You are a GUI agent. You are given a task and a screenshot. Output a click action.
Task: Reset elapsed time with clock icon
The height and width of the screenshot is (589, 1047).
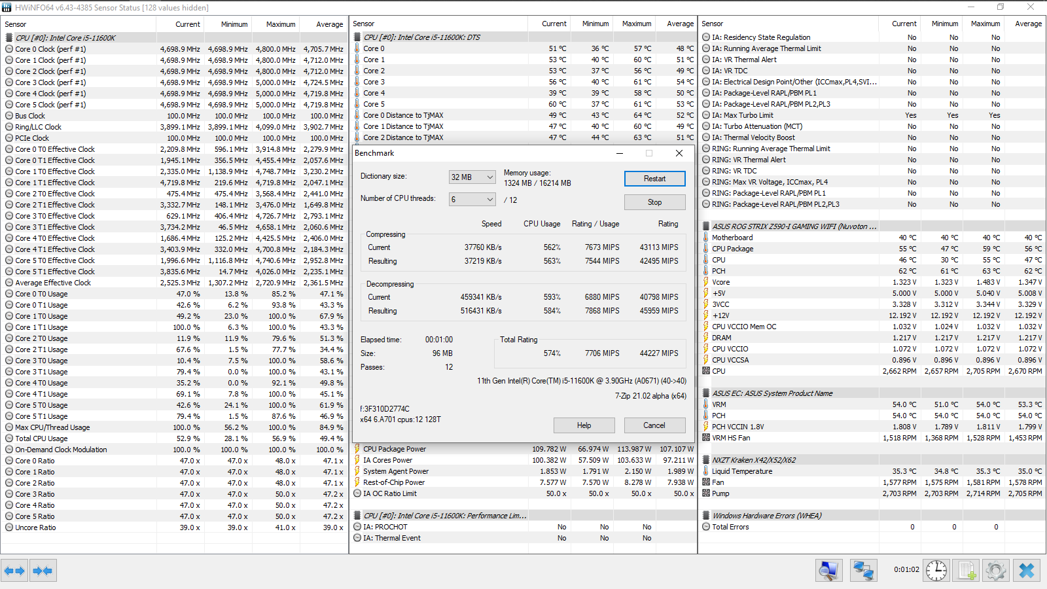(936, 571)
